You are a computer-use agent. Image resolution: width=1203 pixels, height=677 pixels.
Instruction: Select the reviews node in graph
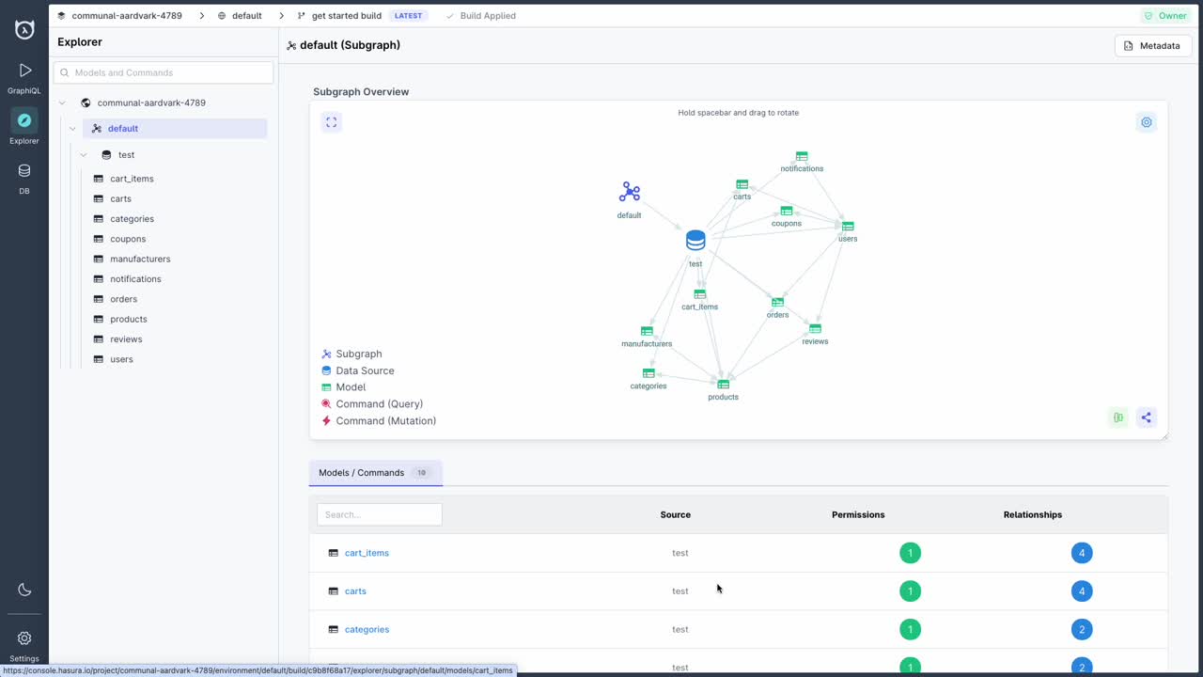[x=815, y=328]
